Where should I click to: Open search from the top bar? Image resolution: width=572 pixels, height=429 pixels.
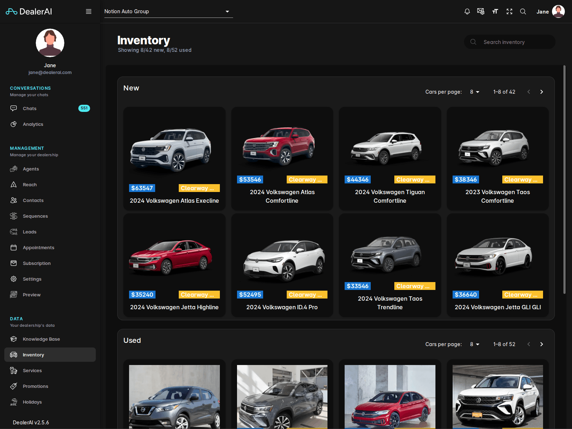click(523, 11)
